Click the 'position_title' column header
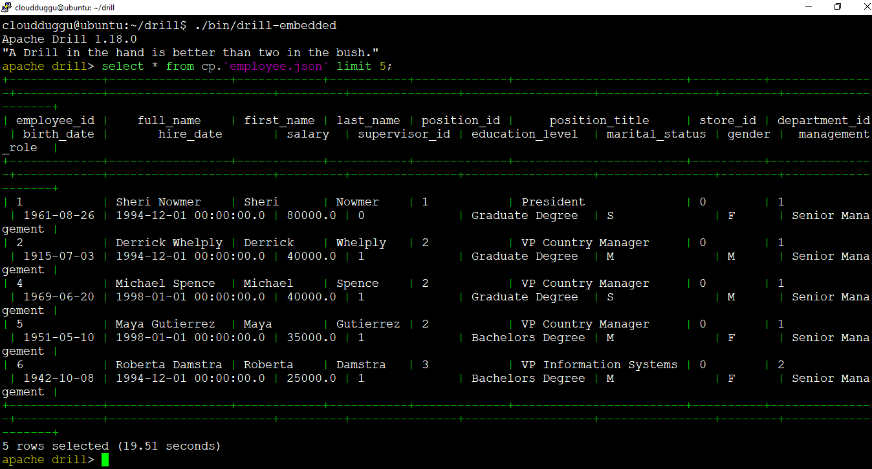 coord(599,121)
